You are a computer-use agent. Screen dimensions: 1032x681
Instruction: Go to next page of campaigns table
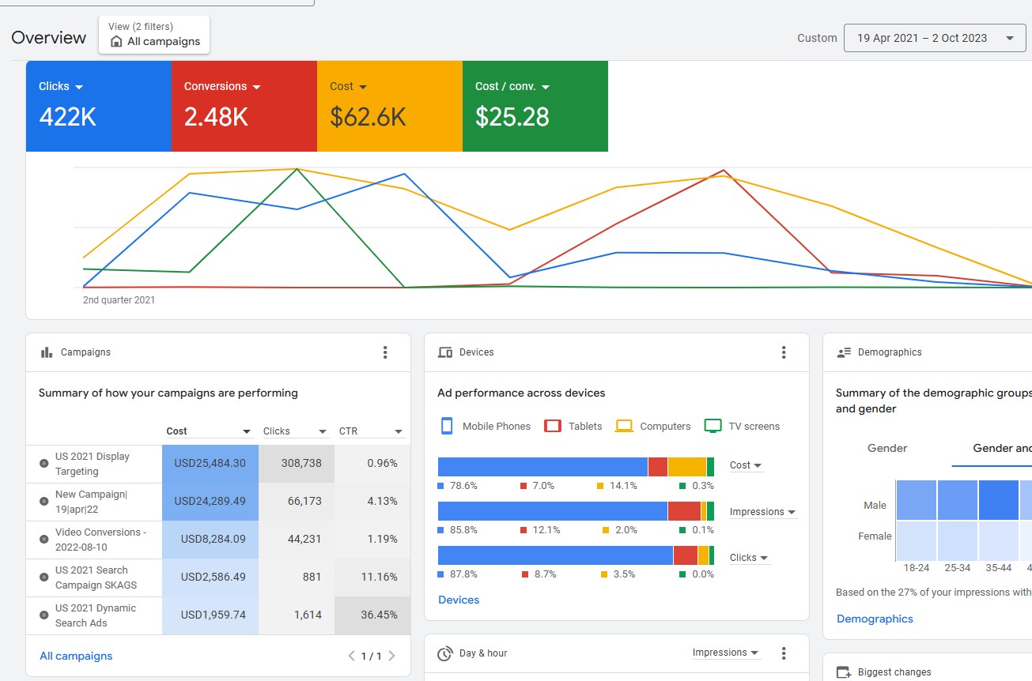[x=392, y=656]
